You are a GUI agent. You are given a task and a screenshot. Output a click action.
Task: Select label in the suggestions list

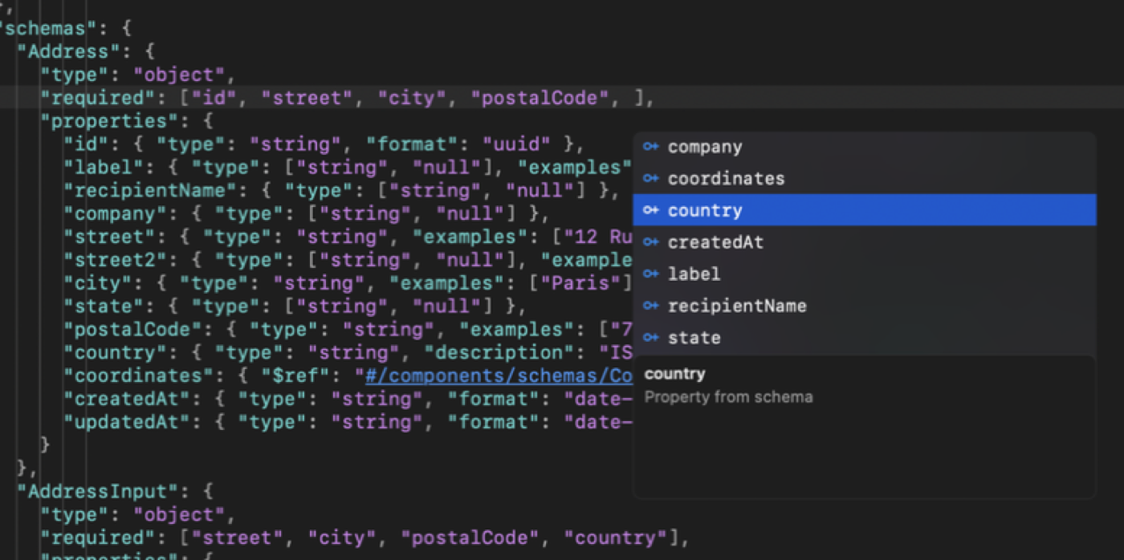coord(694,274)
